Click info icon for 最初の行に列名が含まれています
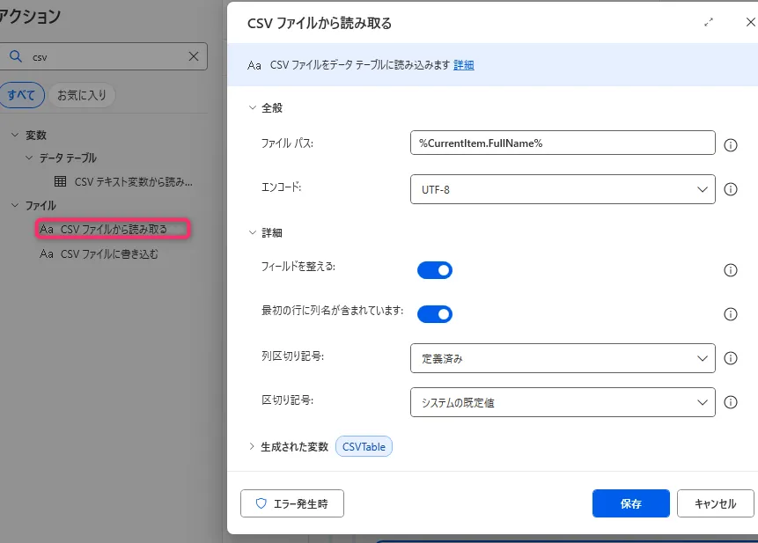758x543 pixels. (x=730, y=314)
